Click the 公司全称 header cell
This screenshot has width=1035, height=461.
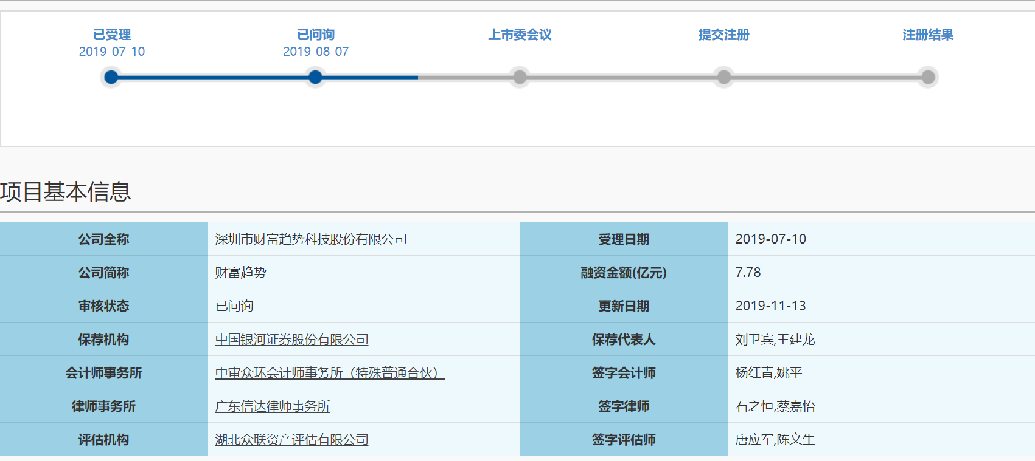104,239
